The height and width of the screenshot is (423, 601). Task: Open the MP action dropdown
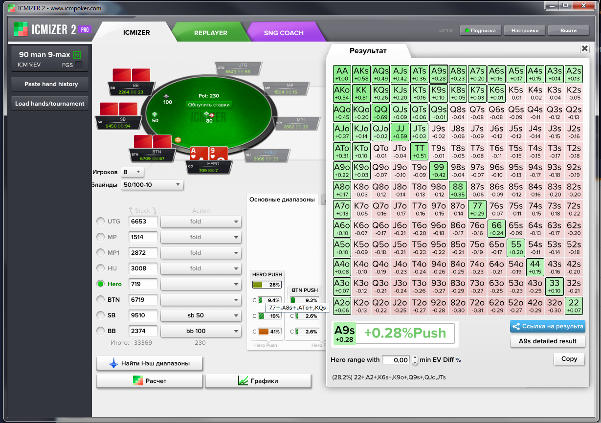[x=201, y=237]
